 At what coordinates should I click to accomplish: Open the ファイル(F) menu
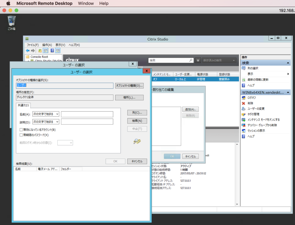[33, 45]
